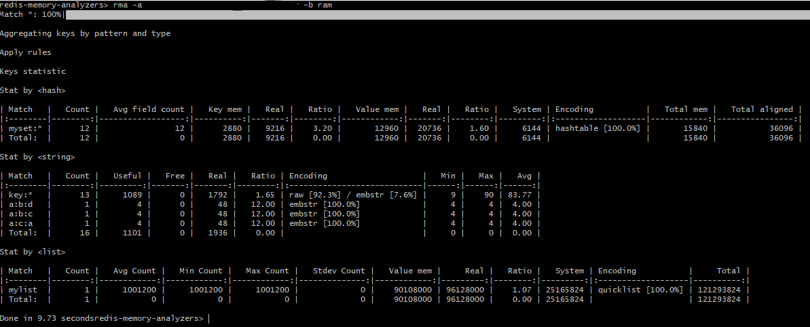Click the 'rma -a' command text
Screen dimensions: 810x327
(128, 5)
